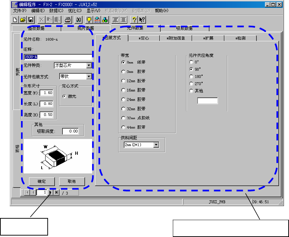Open the 元件包装方式 dropdown
Viewport: 289px width, 237px height.
89,76
